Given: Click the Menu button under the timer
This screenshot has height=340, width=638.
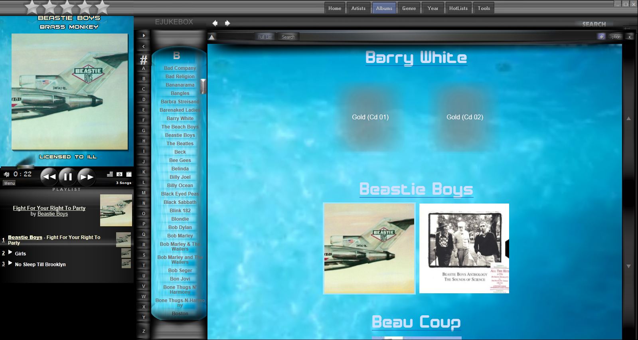Looking at the screenshot, I should coord(9,183).
